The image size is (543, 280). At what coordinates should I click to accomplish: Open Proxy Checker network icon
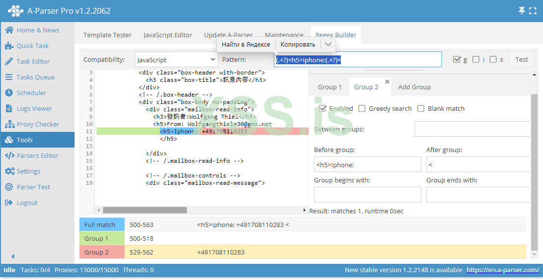(x=10, y=124)
